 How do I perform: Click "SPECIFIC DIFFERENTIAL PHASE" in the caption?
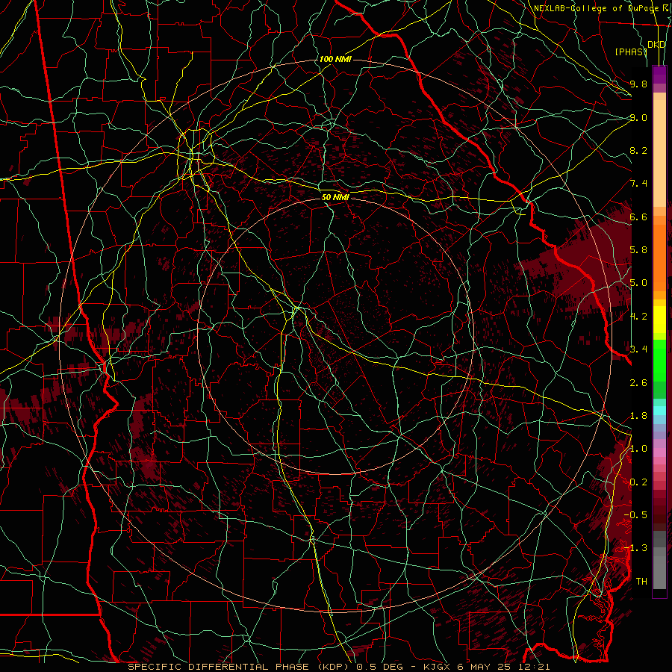(218, 667)
